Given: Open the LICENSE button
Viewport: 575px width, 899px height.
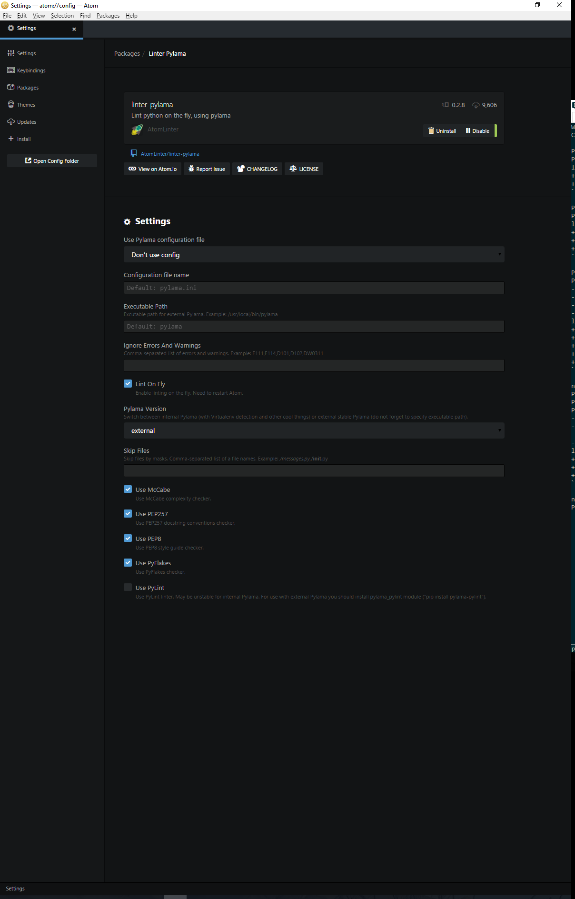Looking at the screenshot, I should [304, 169].
